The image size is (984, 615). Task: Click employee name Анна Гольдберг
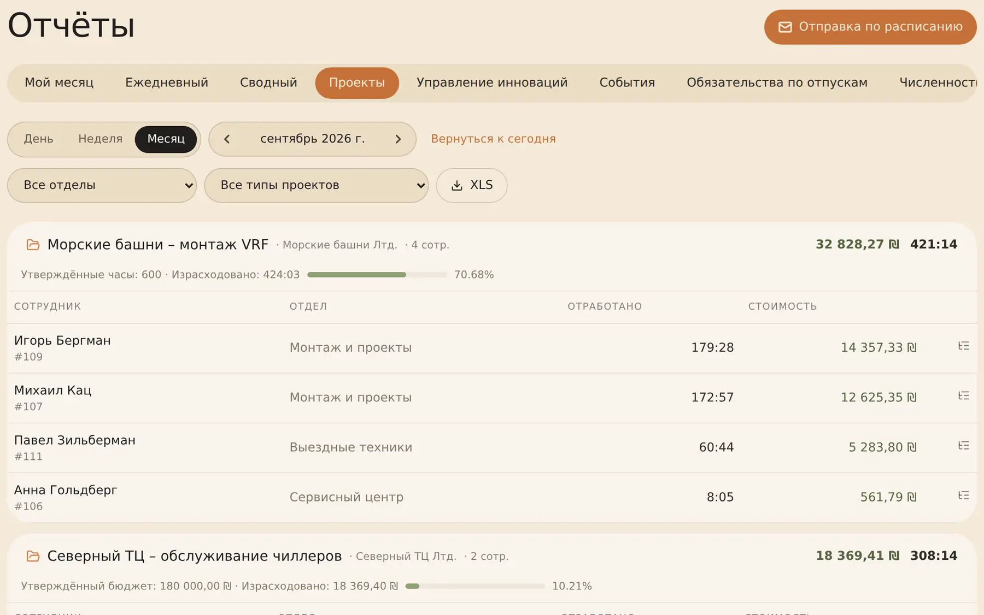point(66,490)
